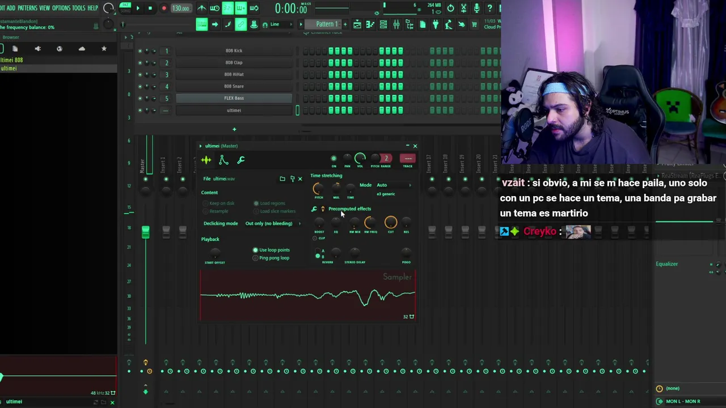The height and width of the screenshot is (408, 726).
Task: Toggle the CLIP option under Boost
Action: (315, 238)
